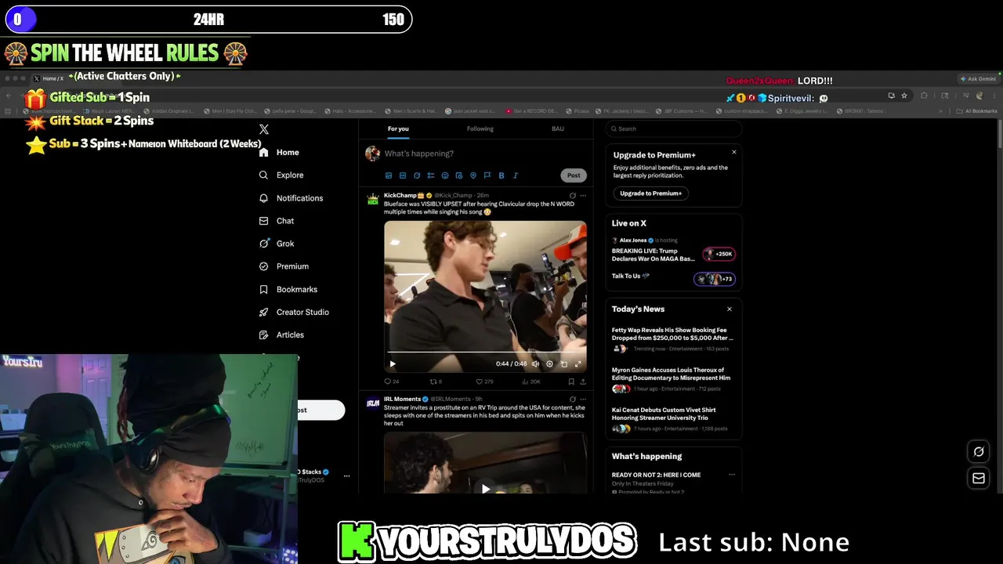Reply to the KickChamp post
This screenshot has width=1003, height=564.
point(391,381)
